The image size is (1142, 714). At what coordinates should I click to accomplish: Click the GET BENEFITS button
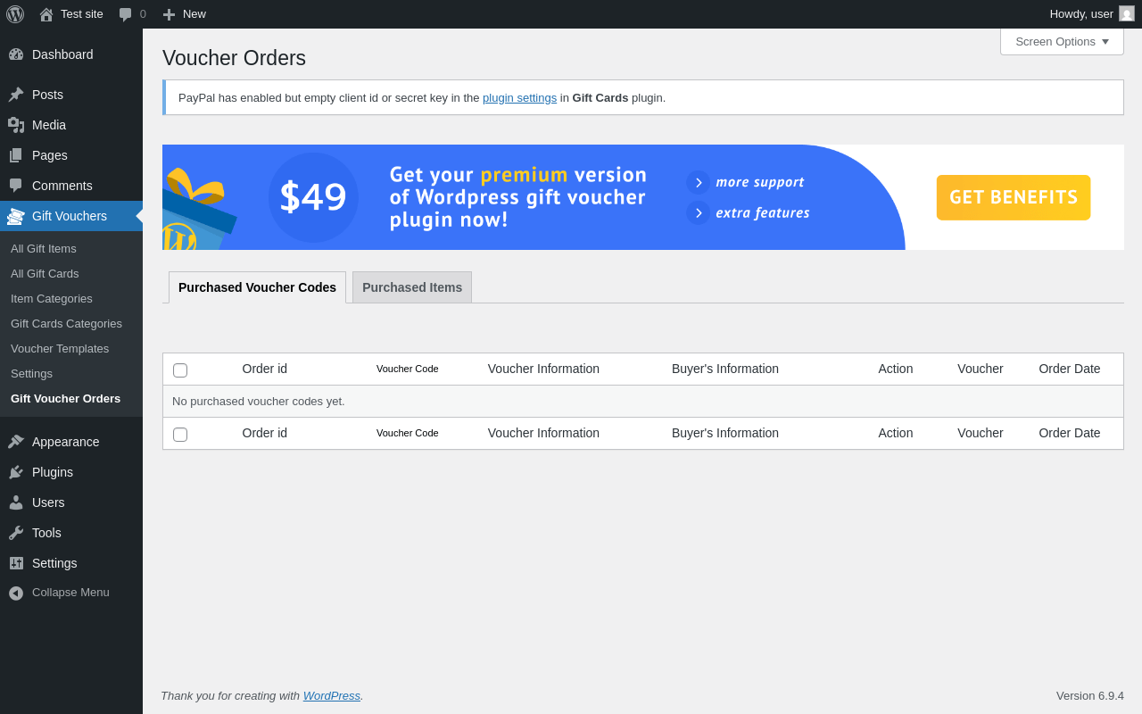coord(1013,197)
